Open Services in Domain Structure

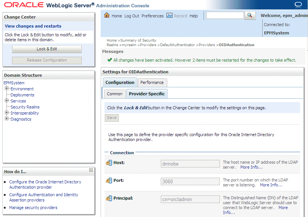click(x=18, y=101)
